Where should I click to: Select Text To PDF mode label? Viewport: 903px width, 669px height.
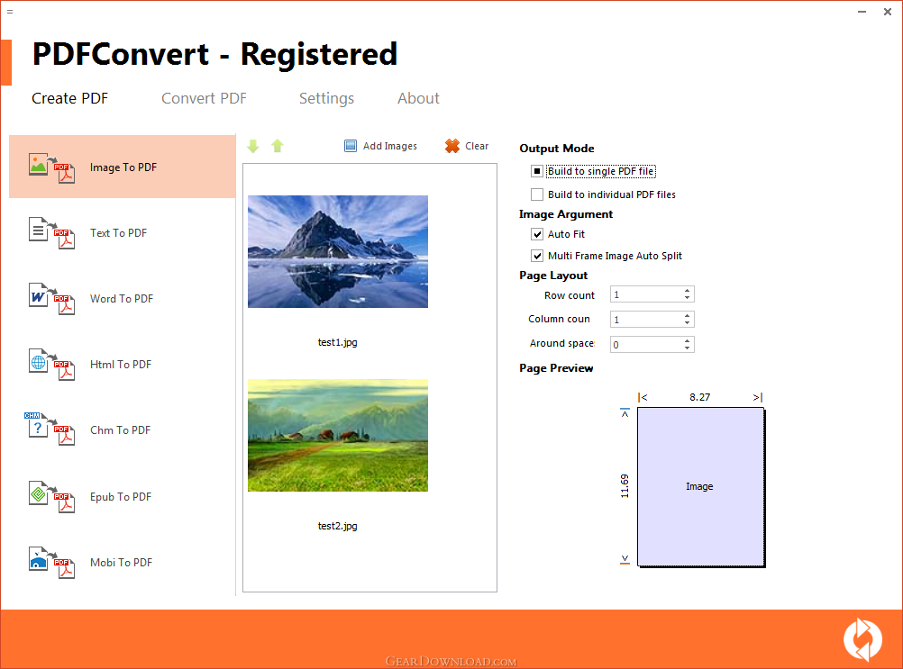(119, 233)
